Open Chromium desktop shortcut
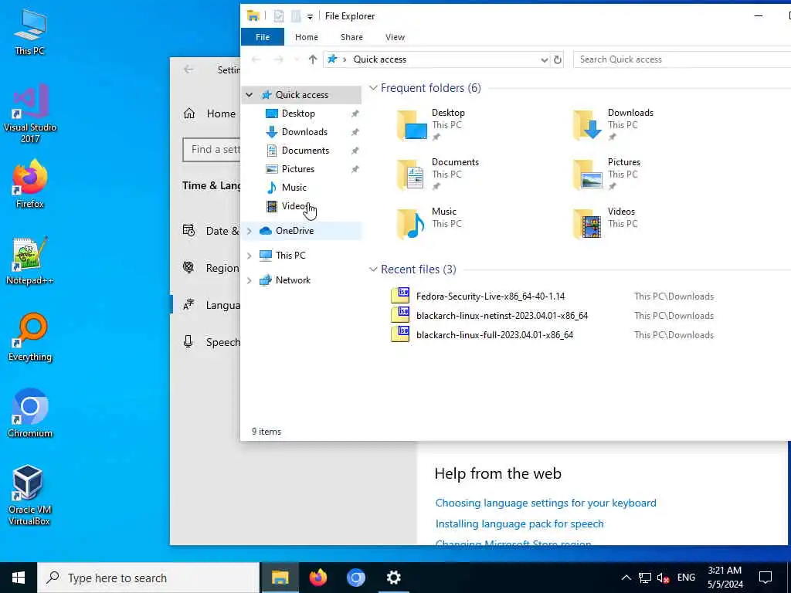Viewport: 791px width, 593px height. (30, 413)
